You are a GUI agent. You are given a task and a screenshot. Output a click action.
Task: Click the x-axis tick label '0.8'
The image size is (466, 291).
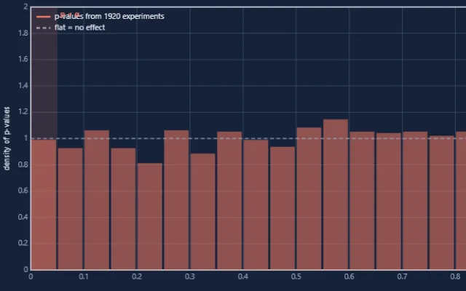coord(455,276)
